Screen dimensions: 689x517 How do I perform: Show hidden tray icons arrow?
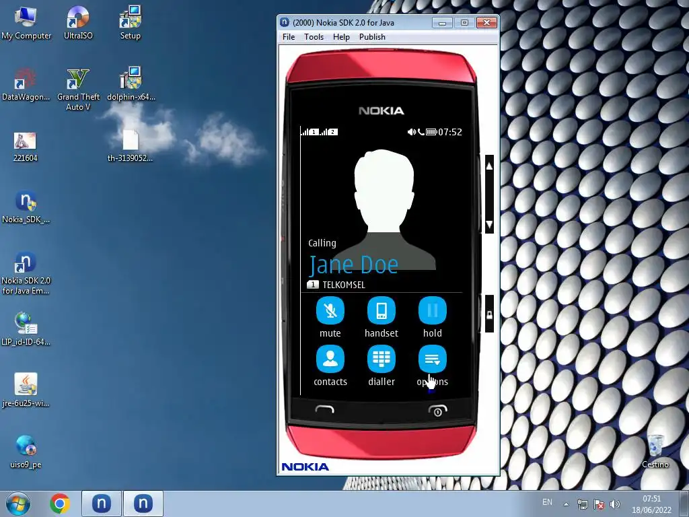point(567,504)
